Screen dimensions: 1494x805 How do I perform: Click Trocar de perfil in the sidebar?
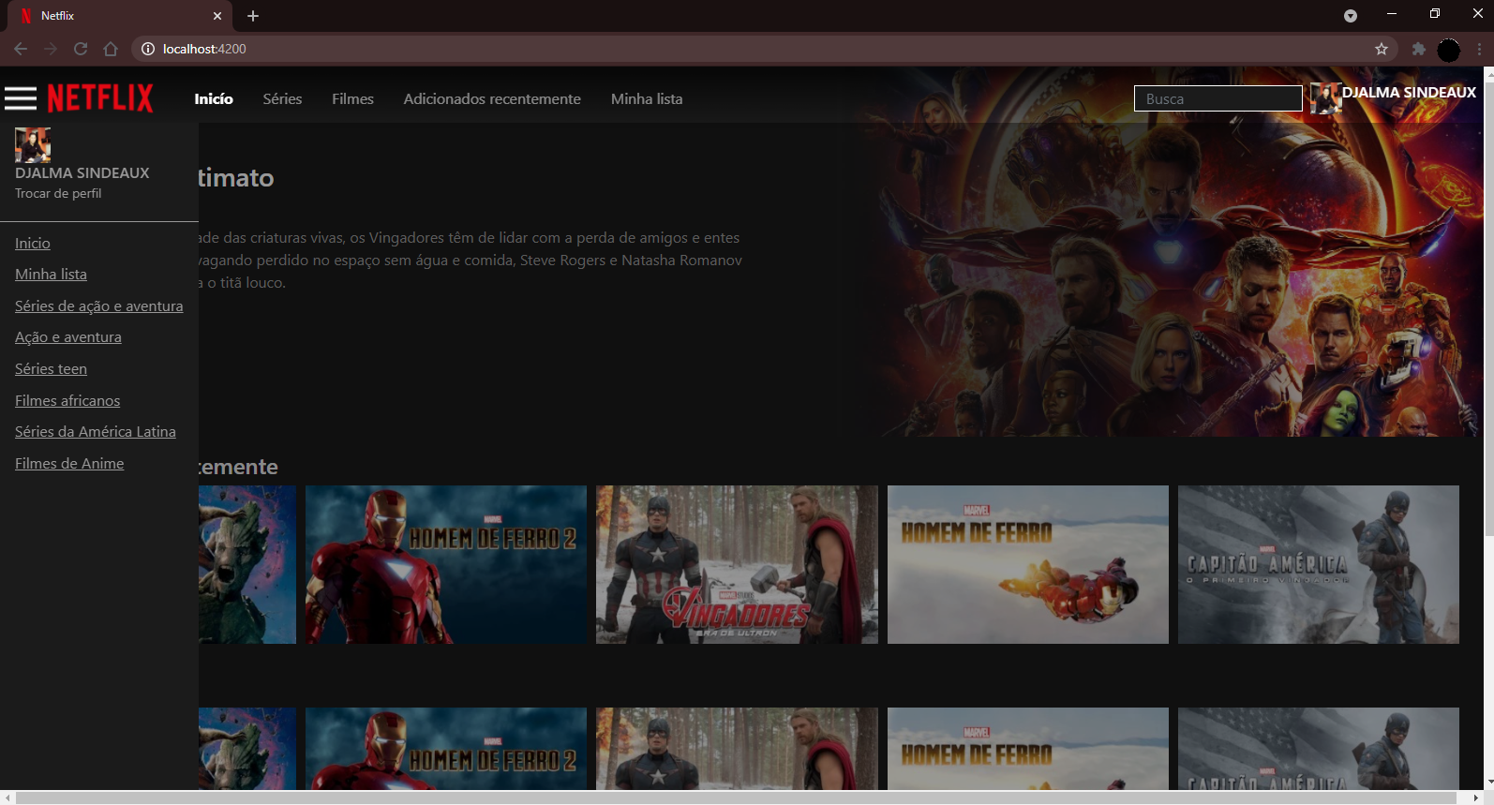click(58, 193)
